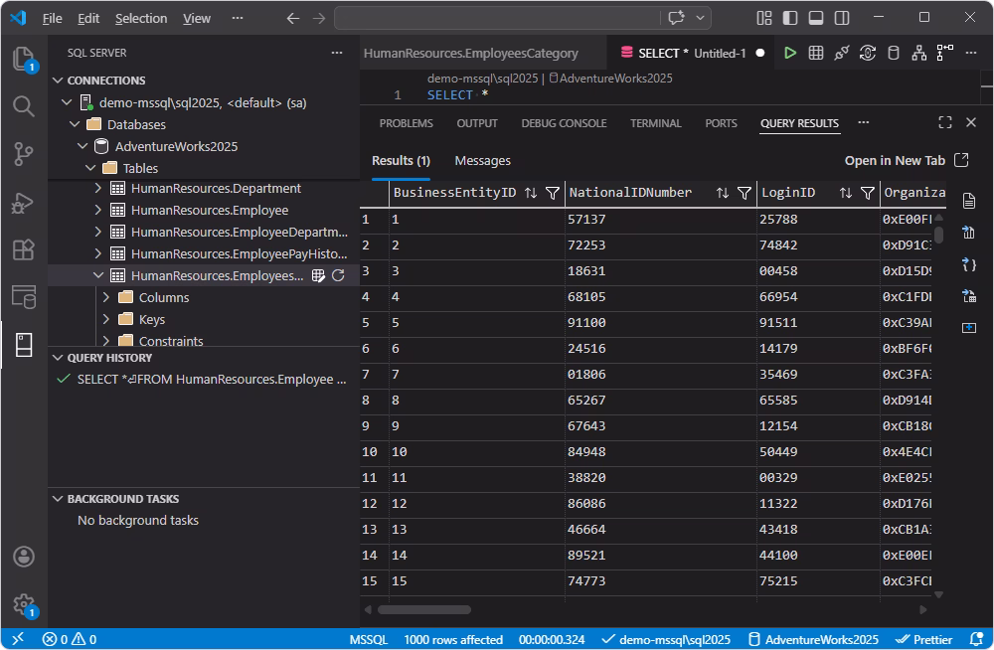Image resolution: width=994 pixels, height=650 pixels.
Task: Click Open in New Tab
Action: 907,160
